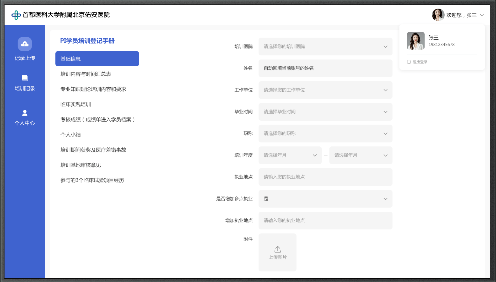Click the upload arrow icon for 上传图片
496x282 pixels.
pyautogui.click(x=277, y=249)
